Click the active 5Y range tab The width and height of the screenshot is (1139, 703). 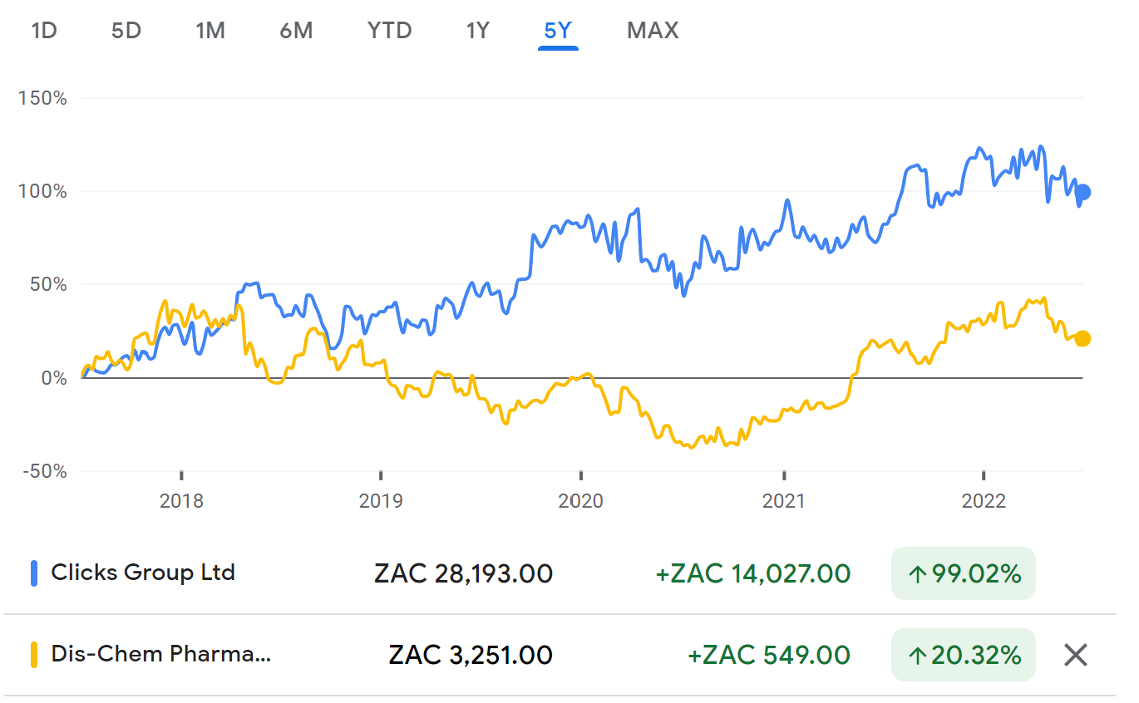coord(558,31)
